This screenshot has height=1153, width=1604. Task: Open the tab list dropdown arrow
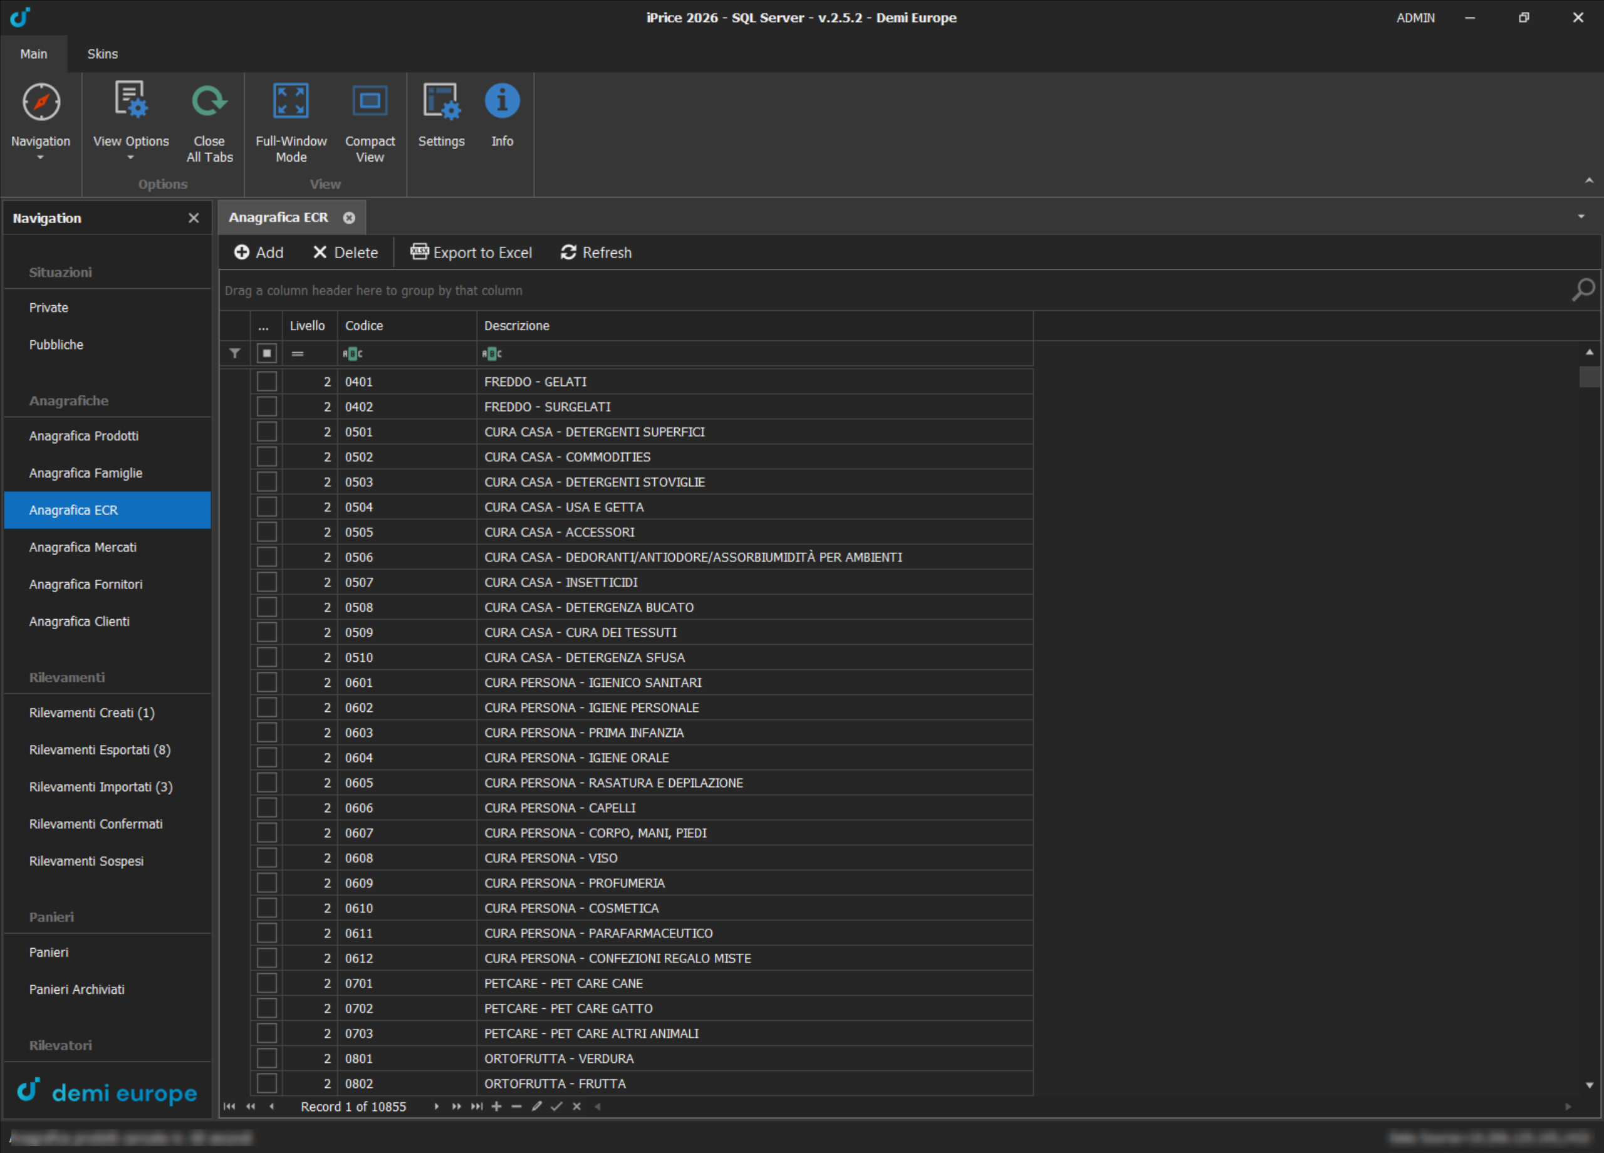click(x=1581, y=216)
